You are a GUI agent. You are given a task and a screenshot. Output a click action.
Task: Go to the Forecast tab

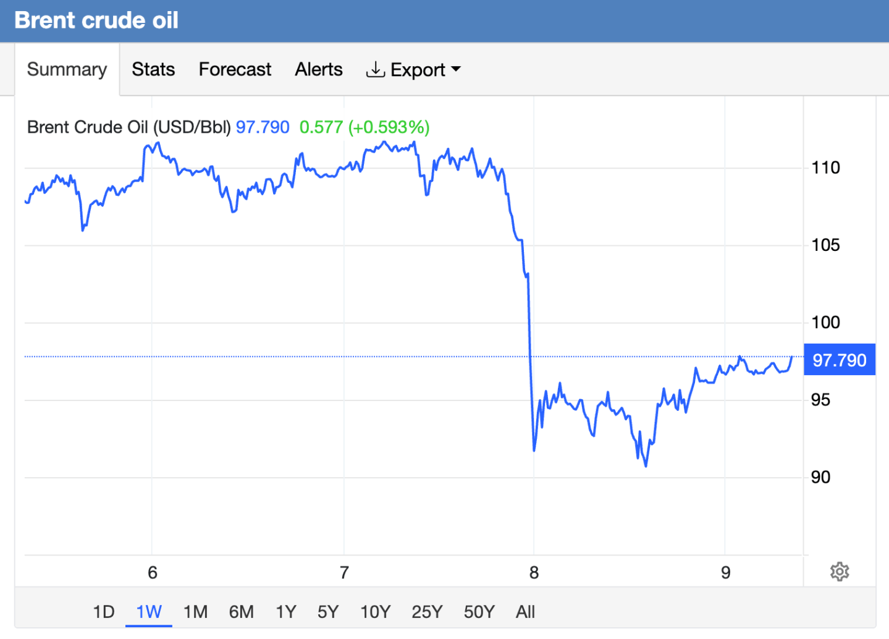click(235, 69)
